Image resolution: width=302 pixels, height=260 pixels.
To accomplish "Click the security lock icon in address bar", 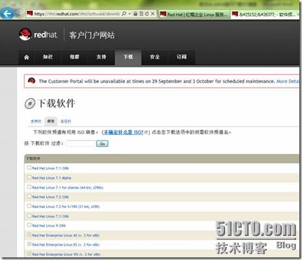I will click(x=135, y=14).
